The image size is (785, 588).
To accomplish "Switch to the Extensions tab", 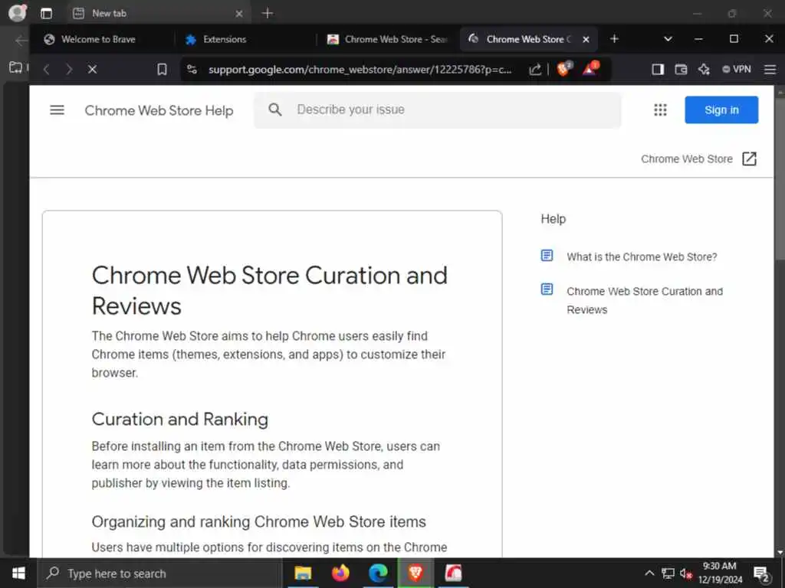I will [245, 39].
